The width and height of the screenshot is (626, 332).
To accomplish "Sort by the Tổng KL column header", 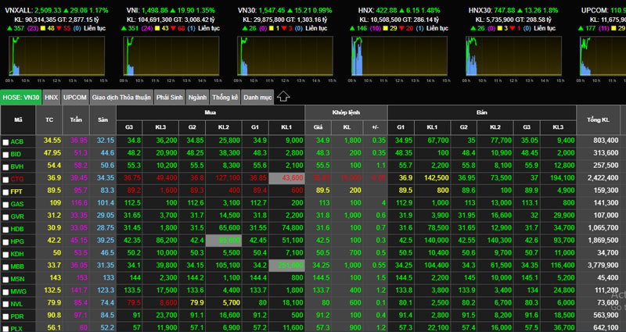I will click(599, 119).
